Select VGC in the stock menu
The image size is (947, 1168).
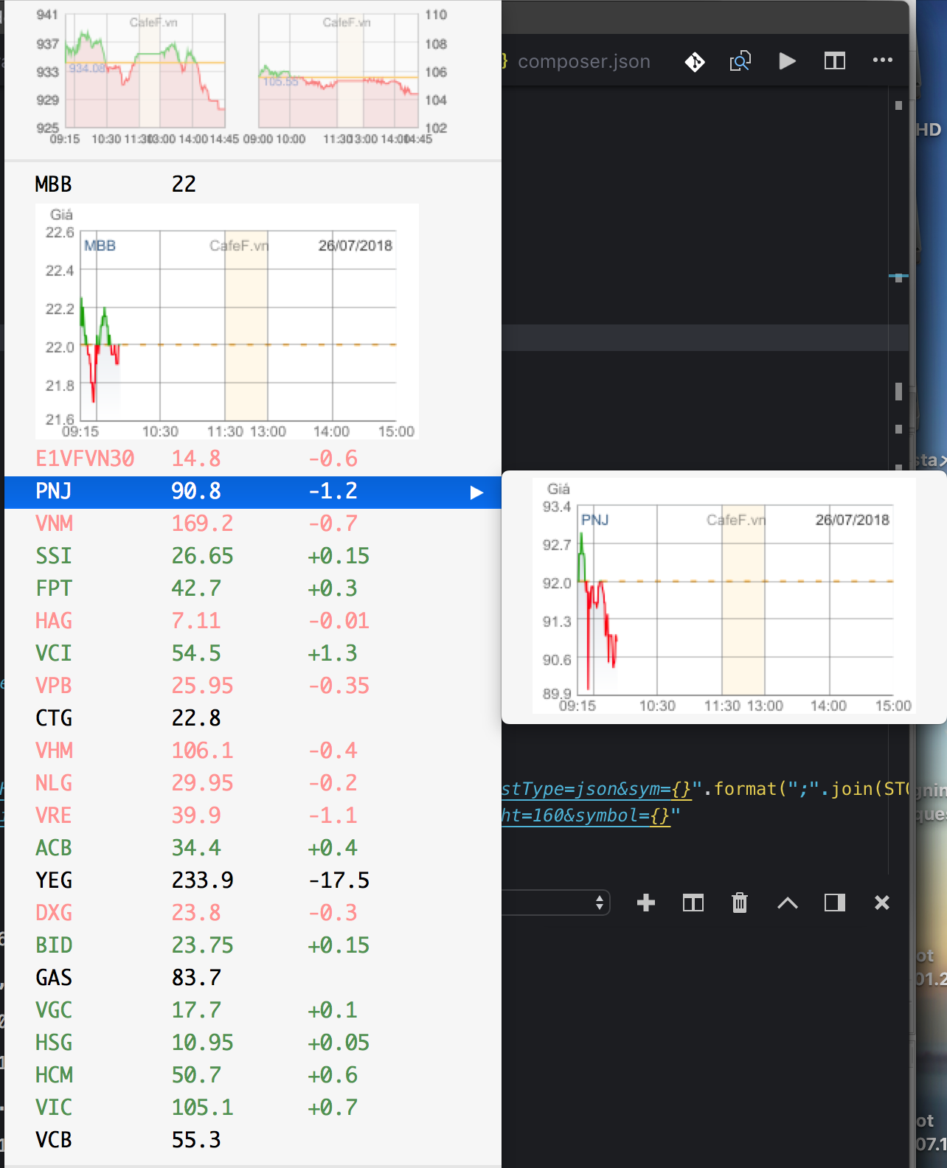pyautogui.click(x=253, y=1011)
